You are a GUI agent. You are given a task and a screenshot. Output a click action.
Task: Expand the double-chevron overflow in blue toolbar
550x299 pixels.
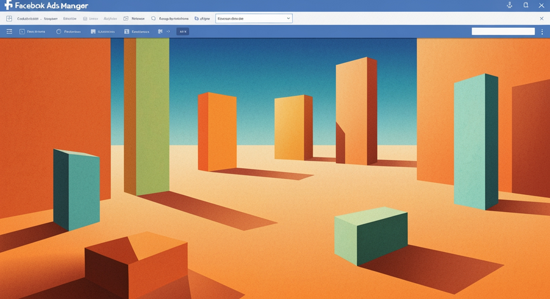[x=168, y=32]
